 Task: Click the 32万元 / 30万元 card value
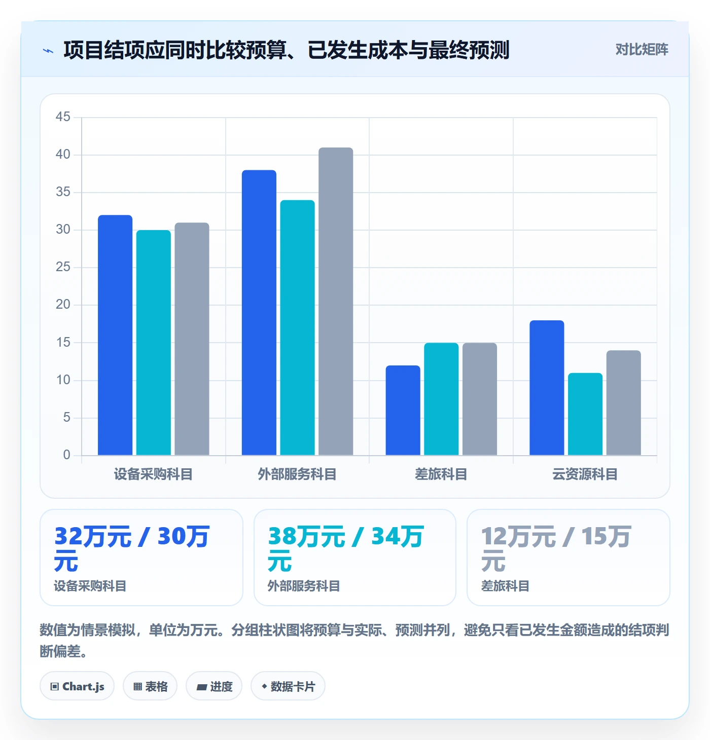pos(132,549)
